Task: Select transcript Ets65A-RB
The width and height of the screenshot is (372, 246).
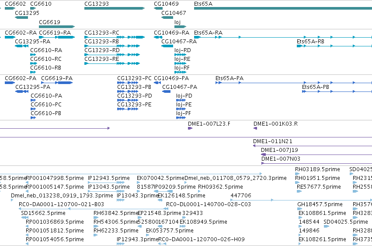Action: click(334, 46)
